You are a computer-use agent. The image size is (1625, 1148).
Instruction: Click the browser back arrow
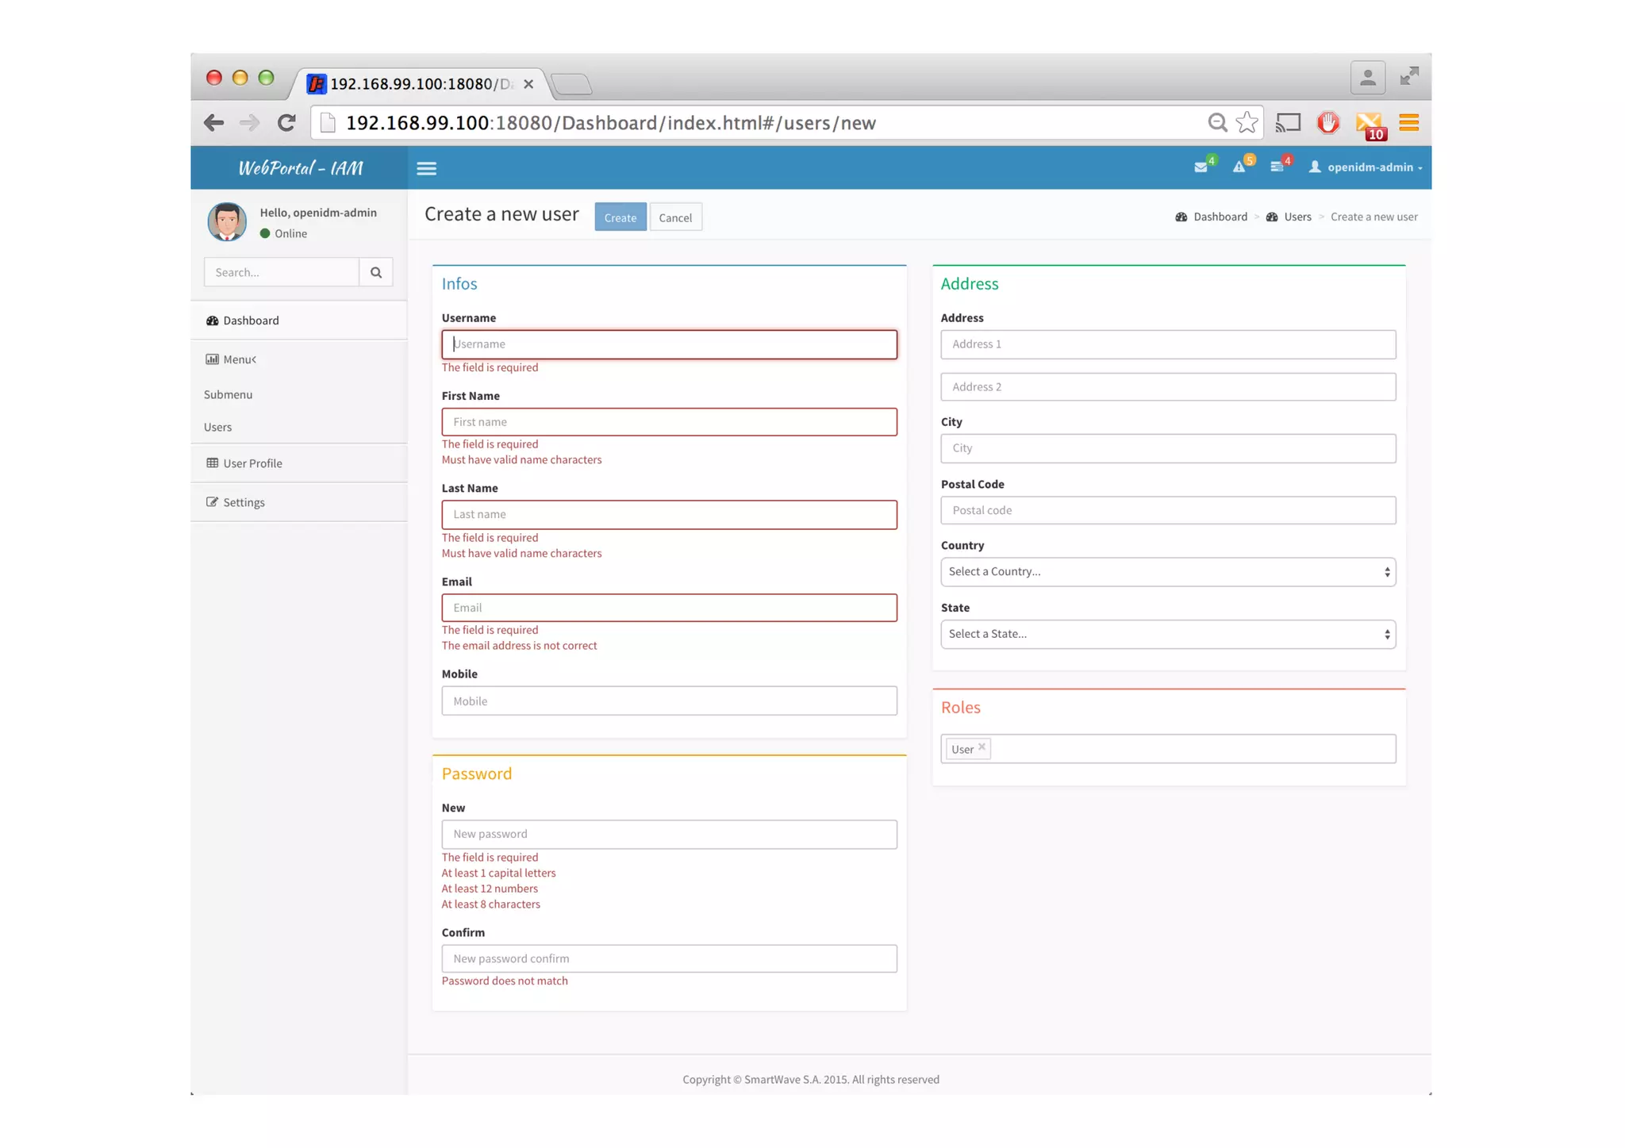213,122
